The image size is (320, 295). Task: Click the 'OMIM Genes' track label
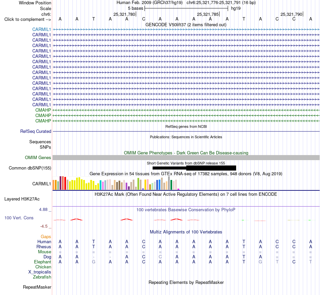(38, 158)
